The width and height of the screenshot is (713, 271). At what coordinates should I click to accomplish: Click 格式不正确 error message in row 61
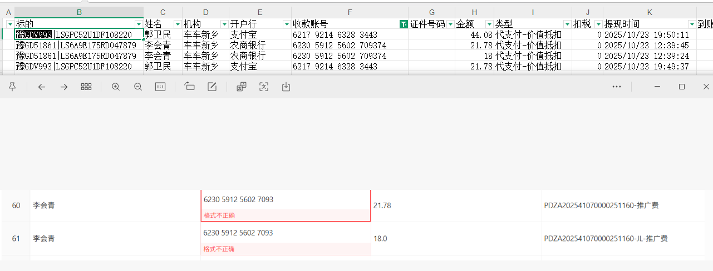click(219, 249)
